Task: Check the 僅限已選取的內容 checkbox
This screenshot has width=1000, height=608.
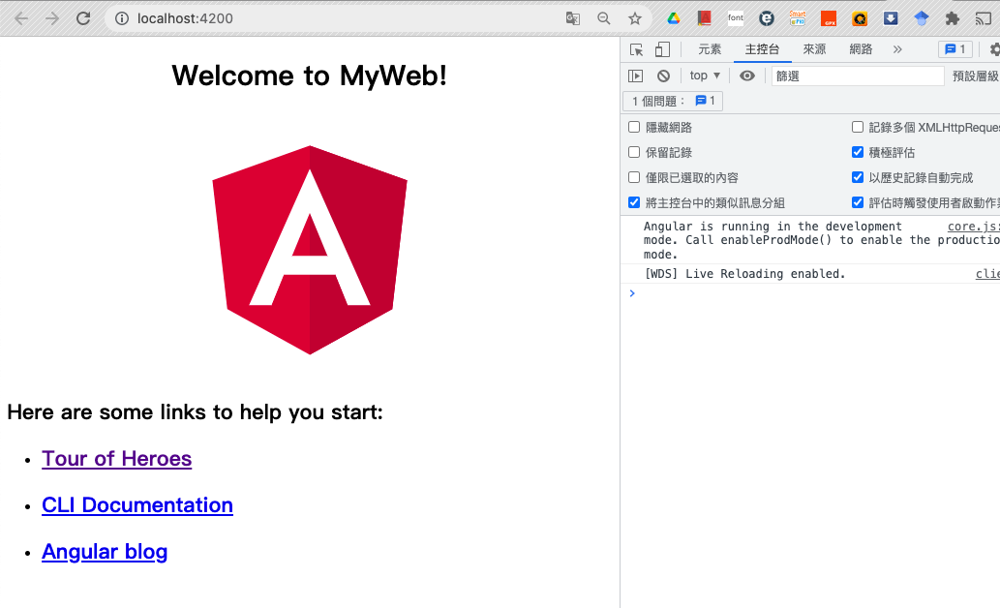Action: 634,177
